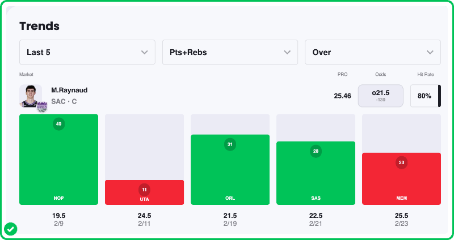Select the o21.5 odds button
Image resolution: width=454 pixels, height=240 pixels.
click(x=380, y=96)
